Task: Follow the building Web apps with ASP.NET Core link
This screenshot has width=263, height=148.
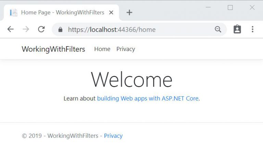Action: [x=148, y=98]
